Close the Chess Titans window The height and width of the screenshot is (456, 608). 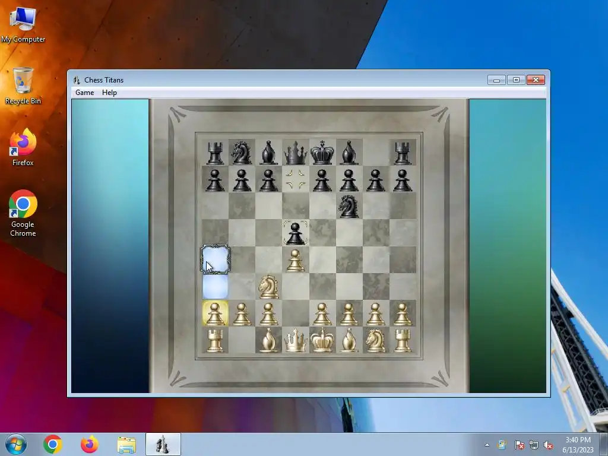tap(536, 80)
